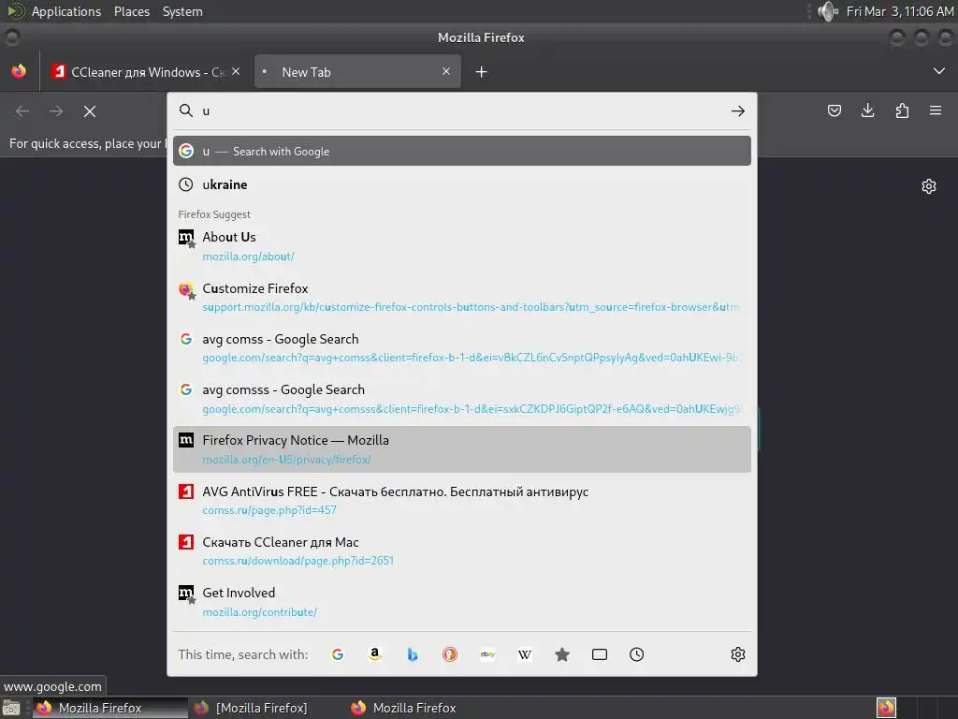Select 'u — Search with Google' suggestion

point(462,151)
